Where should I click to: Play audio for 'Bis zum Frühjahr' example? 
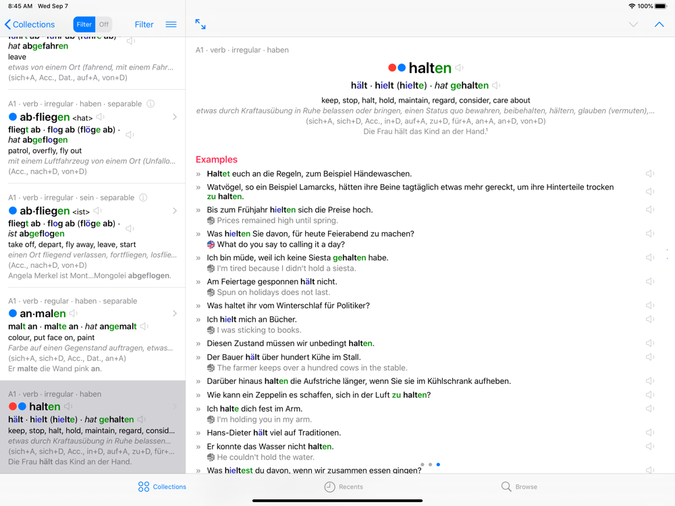[649, 210]
